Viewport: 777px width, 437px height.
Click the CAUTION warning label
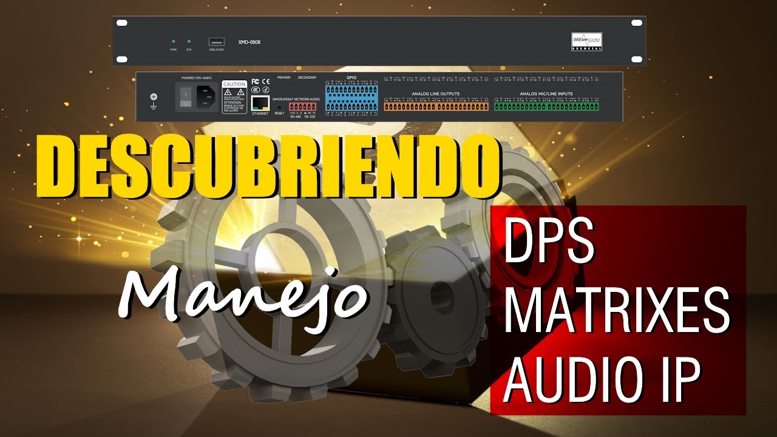[234, 96]
